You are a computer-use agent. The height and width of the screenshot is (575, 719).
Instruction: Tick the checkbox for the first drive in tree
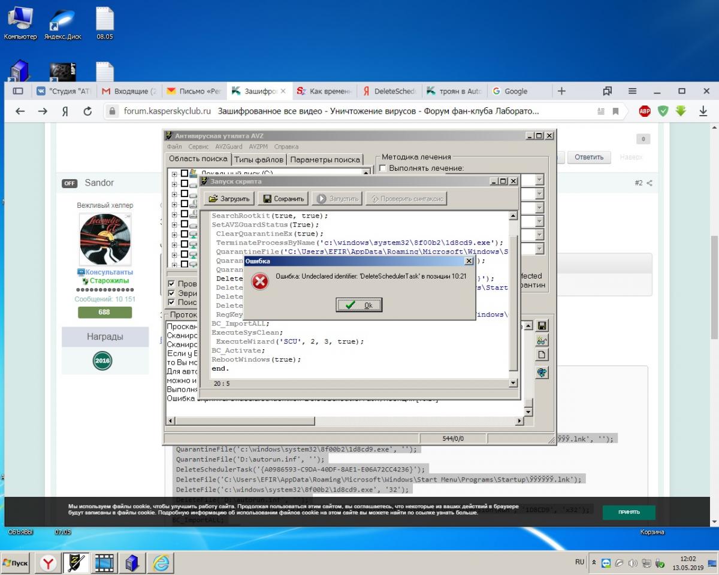(185, 174)
